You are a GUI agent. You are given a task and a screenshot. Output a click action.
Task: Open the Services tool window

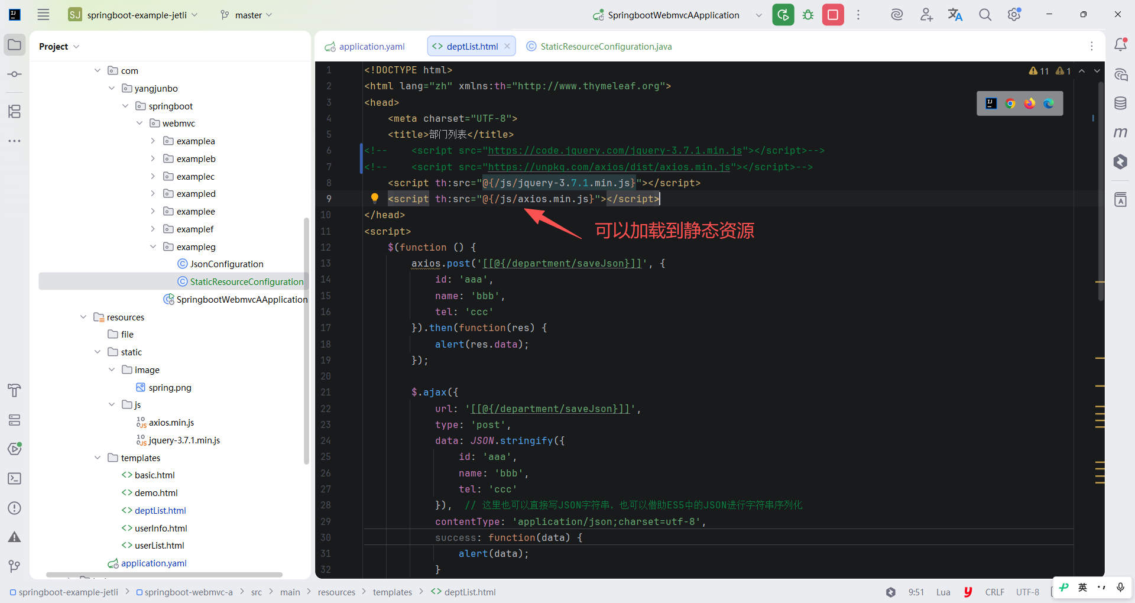[15, 420]
